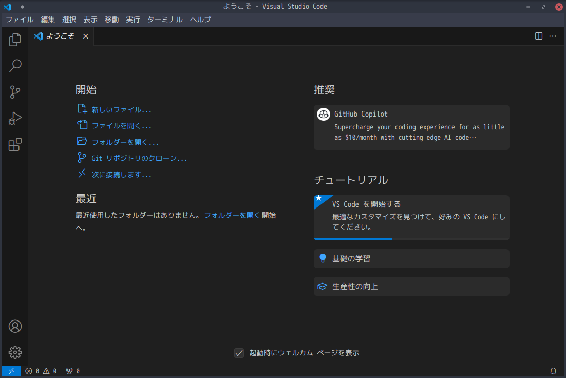Open the editor more actions ellipsis
566x378 pixels.
click(x=553, y=36)
